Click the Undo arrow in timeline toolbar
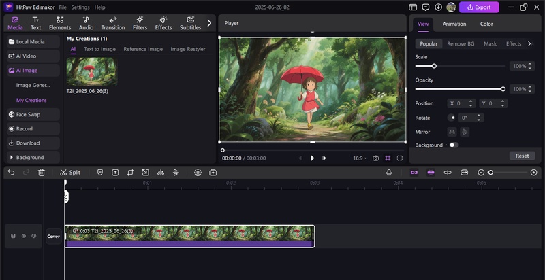The width and height of the screenshot is (545, 280). pos(11,173)
